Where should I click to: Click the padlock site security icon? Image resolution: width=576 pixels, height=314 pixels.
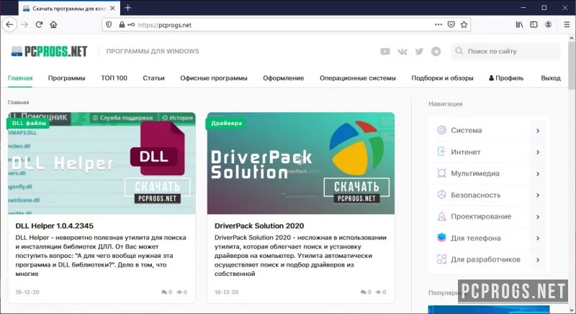point(122,24)
